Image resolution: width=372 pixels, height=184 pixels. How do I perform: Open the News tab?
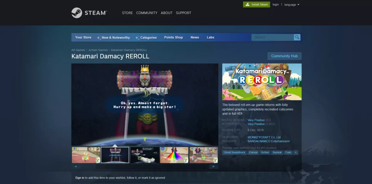click(x=195, y=37)
